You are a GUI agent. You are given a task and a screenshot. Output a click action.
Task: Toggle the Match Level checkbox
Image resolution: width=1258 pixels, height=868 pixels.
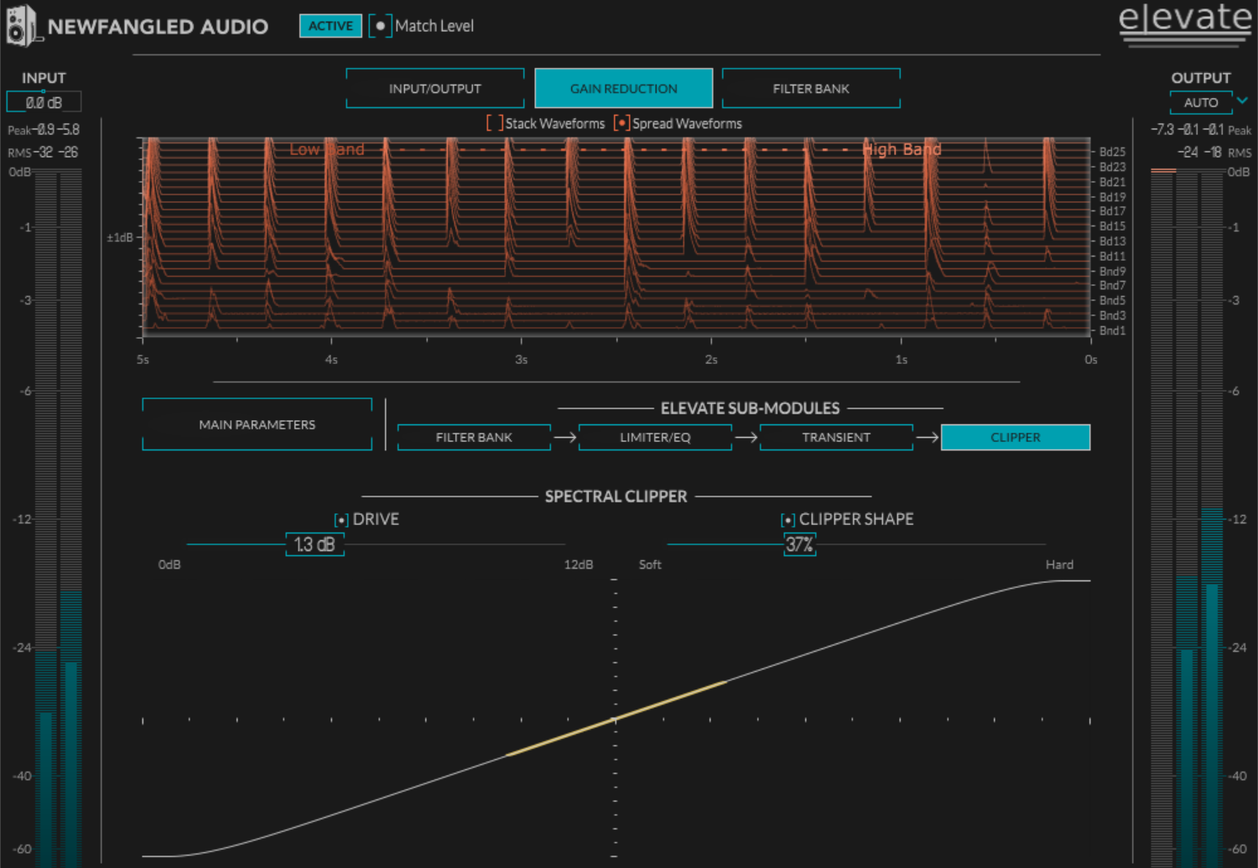point(380,26)
